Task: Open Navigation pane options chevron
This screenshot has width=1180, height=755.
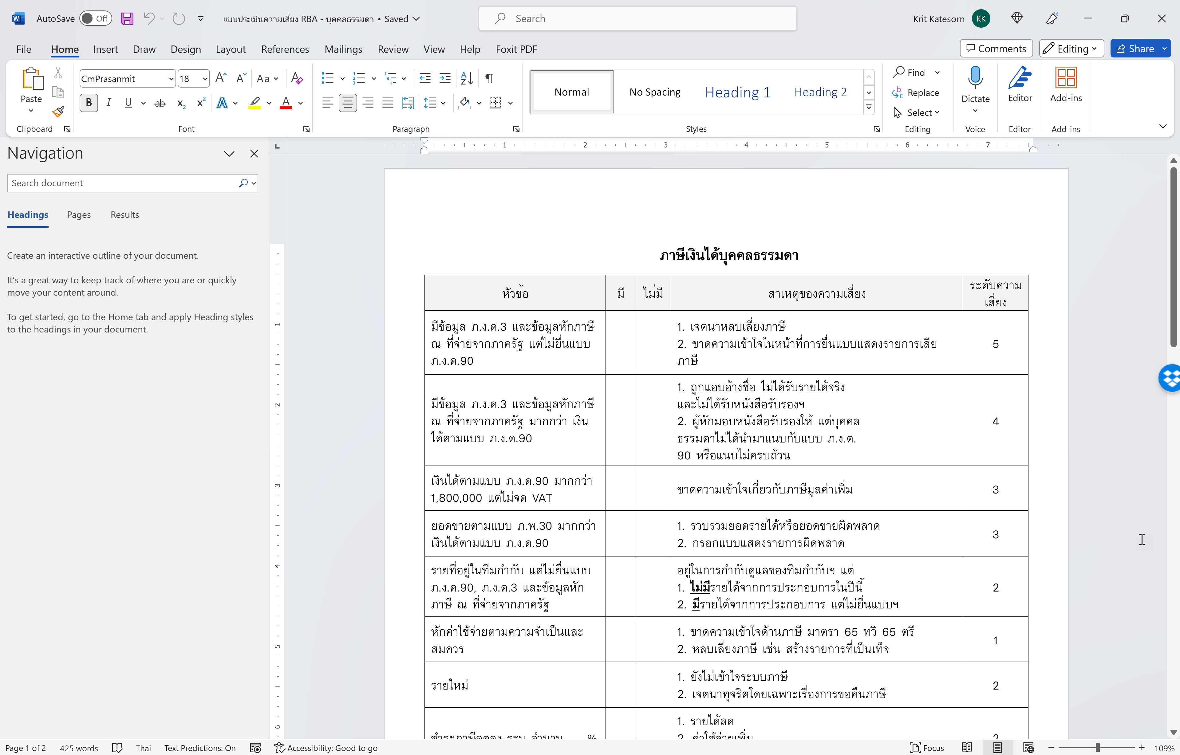Action: click(x=229, y=154)
